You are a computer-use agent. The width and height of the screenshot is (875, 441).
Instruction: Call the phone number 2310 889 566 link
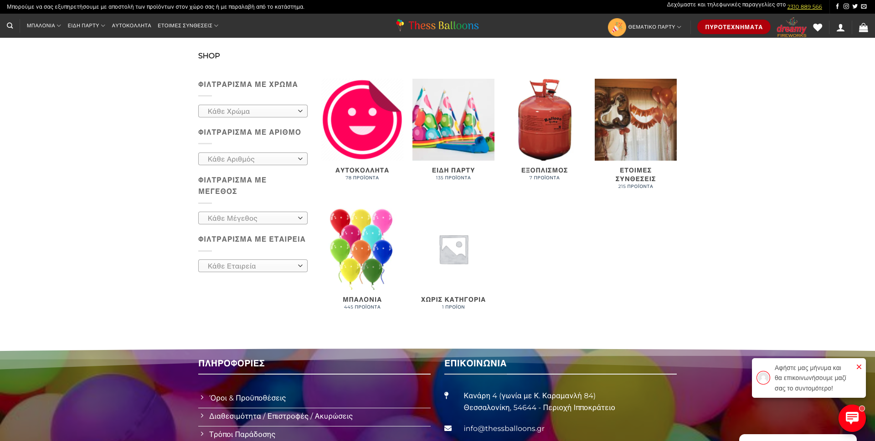(804, 7)
